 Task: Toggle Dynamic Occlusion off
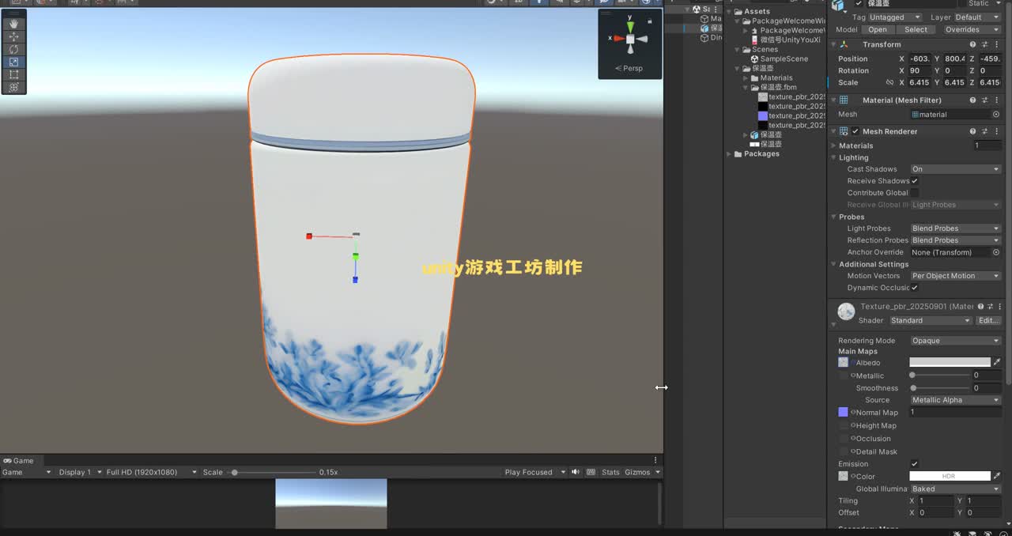[914, 288]
